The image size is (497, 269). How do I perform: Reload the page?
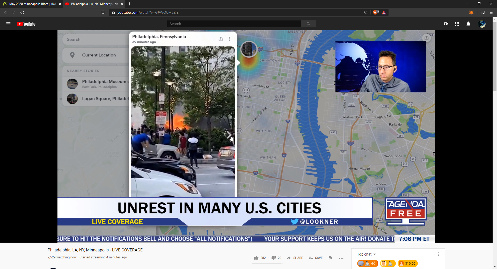tap(22, 12)
